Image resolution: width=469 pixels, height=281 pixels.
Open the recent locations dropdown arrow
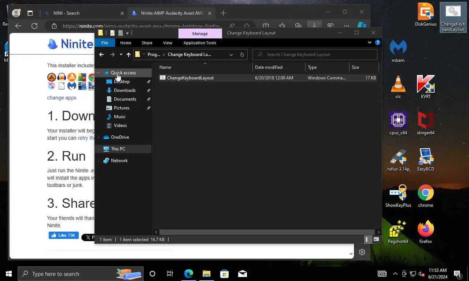[x=121, y=55]
